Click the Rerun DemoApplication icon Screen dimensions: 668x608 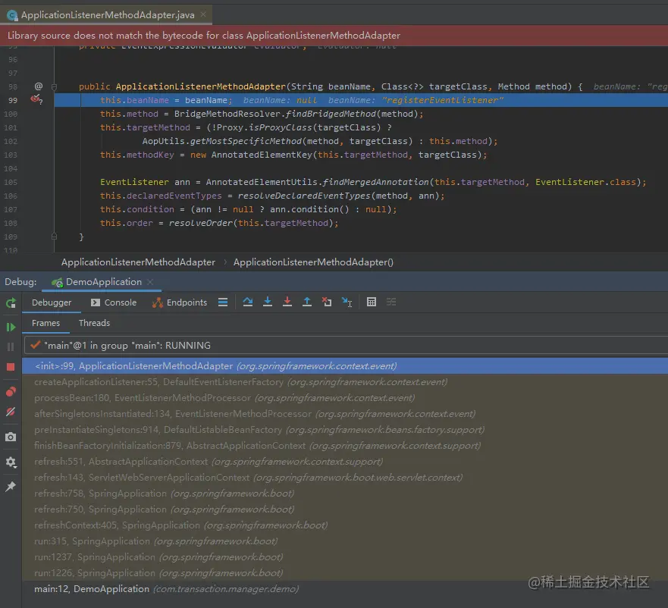[x=11, y=303]
